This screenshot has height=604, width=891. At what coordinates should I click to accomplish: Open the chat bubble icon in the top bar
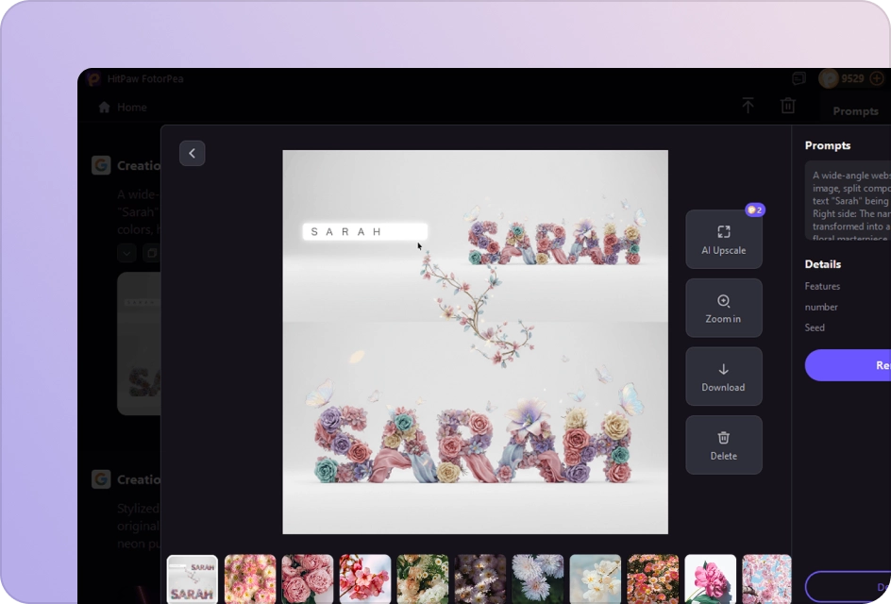click(799, 78)
